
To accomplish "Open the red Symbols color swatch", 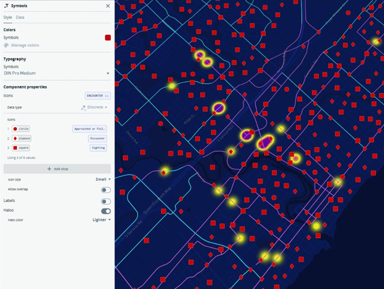I will pyautogui.click(x=108, y=37).
